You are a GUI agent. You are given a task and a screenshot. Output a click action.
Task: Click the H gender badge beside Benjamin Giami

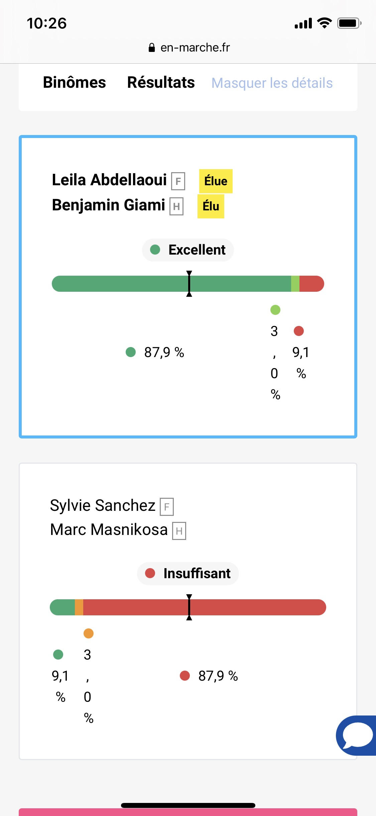pyautogui.click(x=176, y=206)
